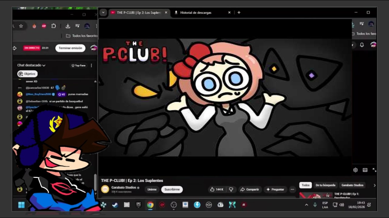This screenshot has width=389, height=218.
Task: End the stream with Terminar emisión
Action: click(x=70, y=48)
